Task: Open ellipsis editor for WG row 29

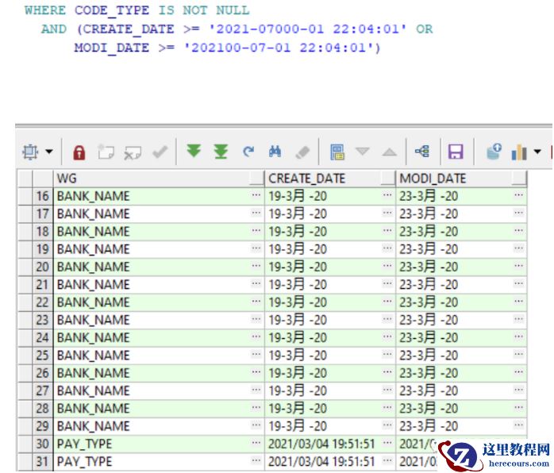Action: [256, 425]
